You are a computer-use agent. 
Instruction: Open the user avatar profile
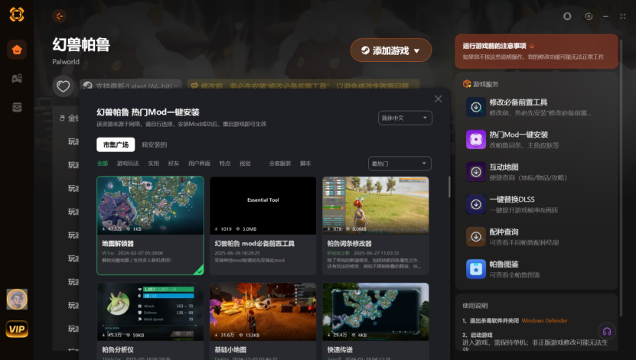[17, 300]
